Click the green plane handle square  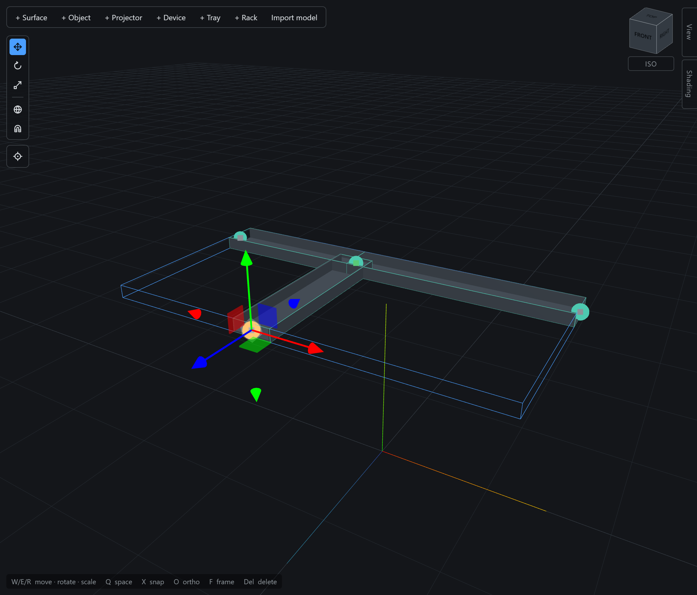click(x=255, y=345)
